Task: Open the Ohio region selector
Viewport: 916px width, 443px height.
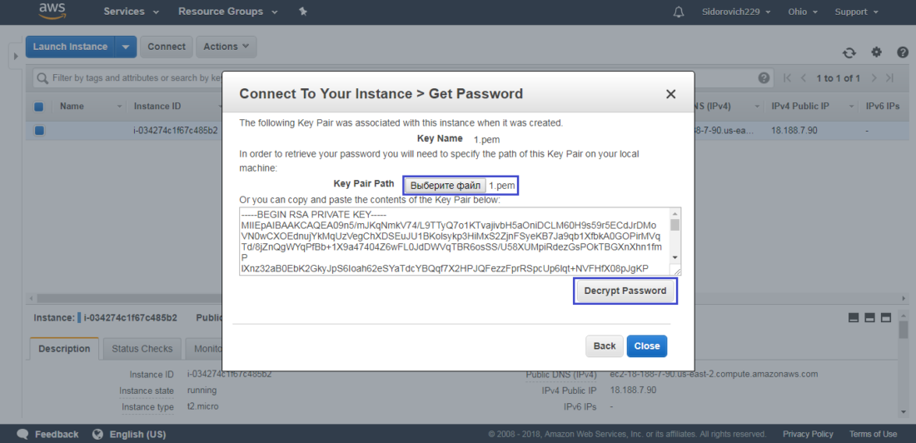Action: click(803, 12)
